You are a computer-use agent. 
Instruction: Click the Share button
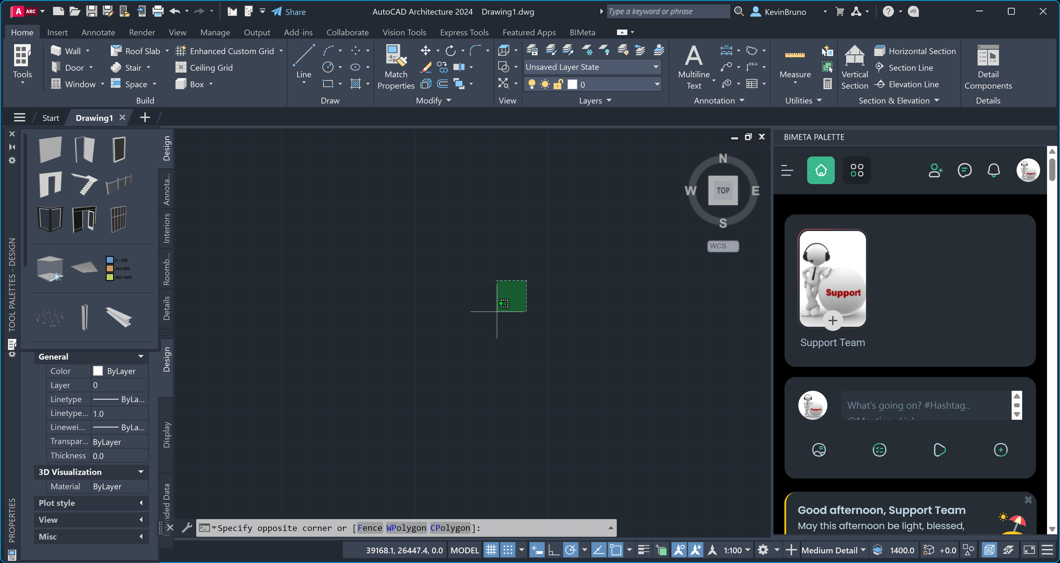[x=289, y=12]
